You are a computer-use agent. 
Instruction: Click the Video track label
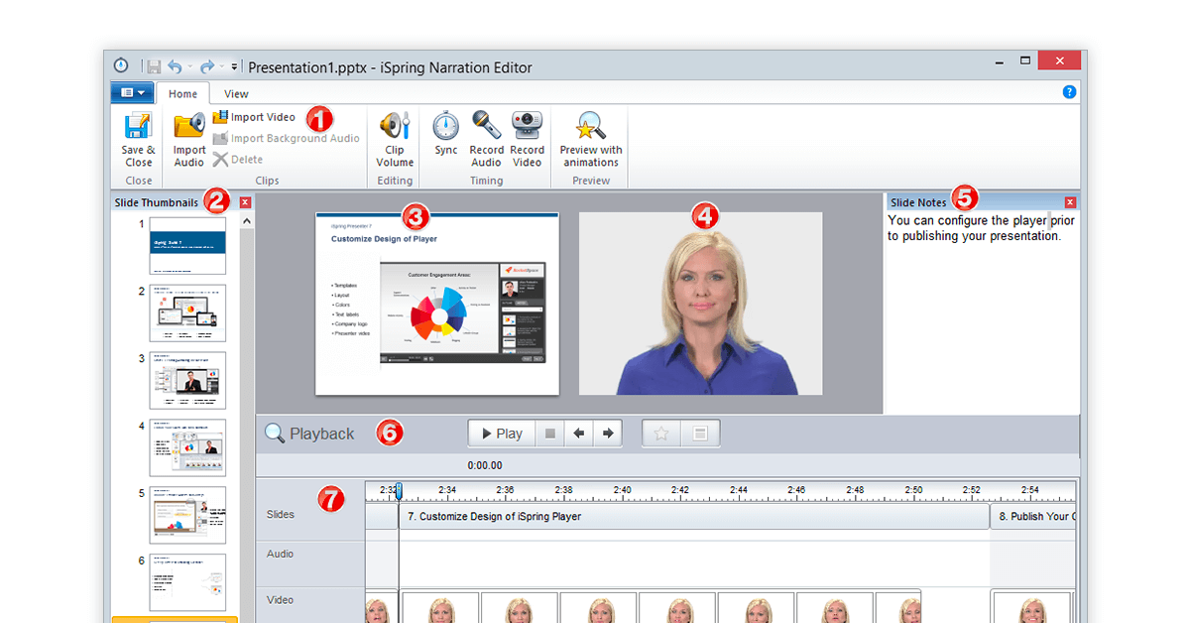click(x=281, y=599)
